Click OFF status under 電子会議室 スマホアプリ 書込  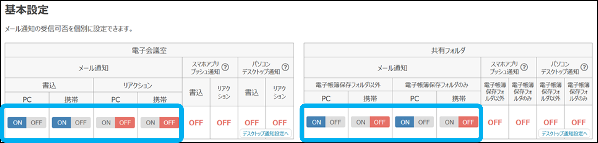coord(196,123)
